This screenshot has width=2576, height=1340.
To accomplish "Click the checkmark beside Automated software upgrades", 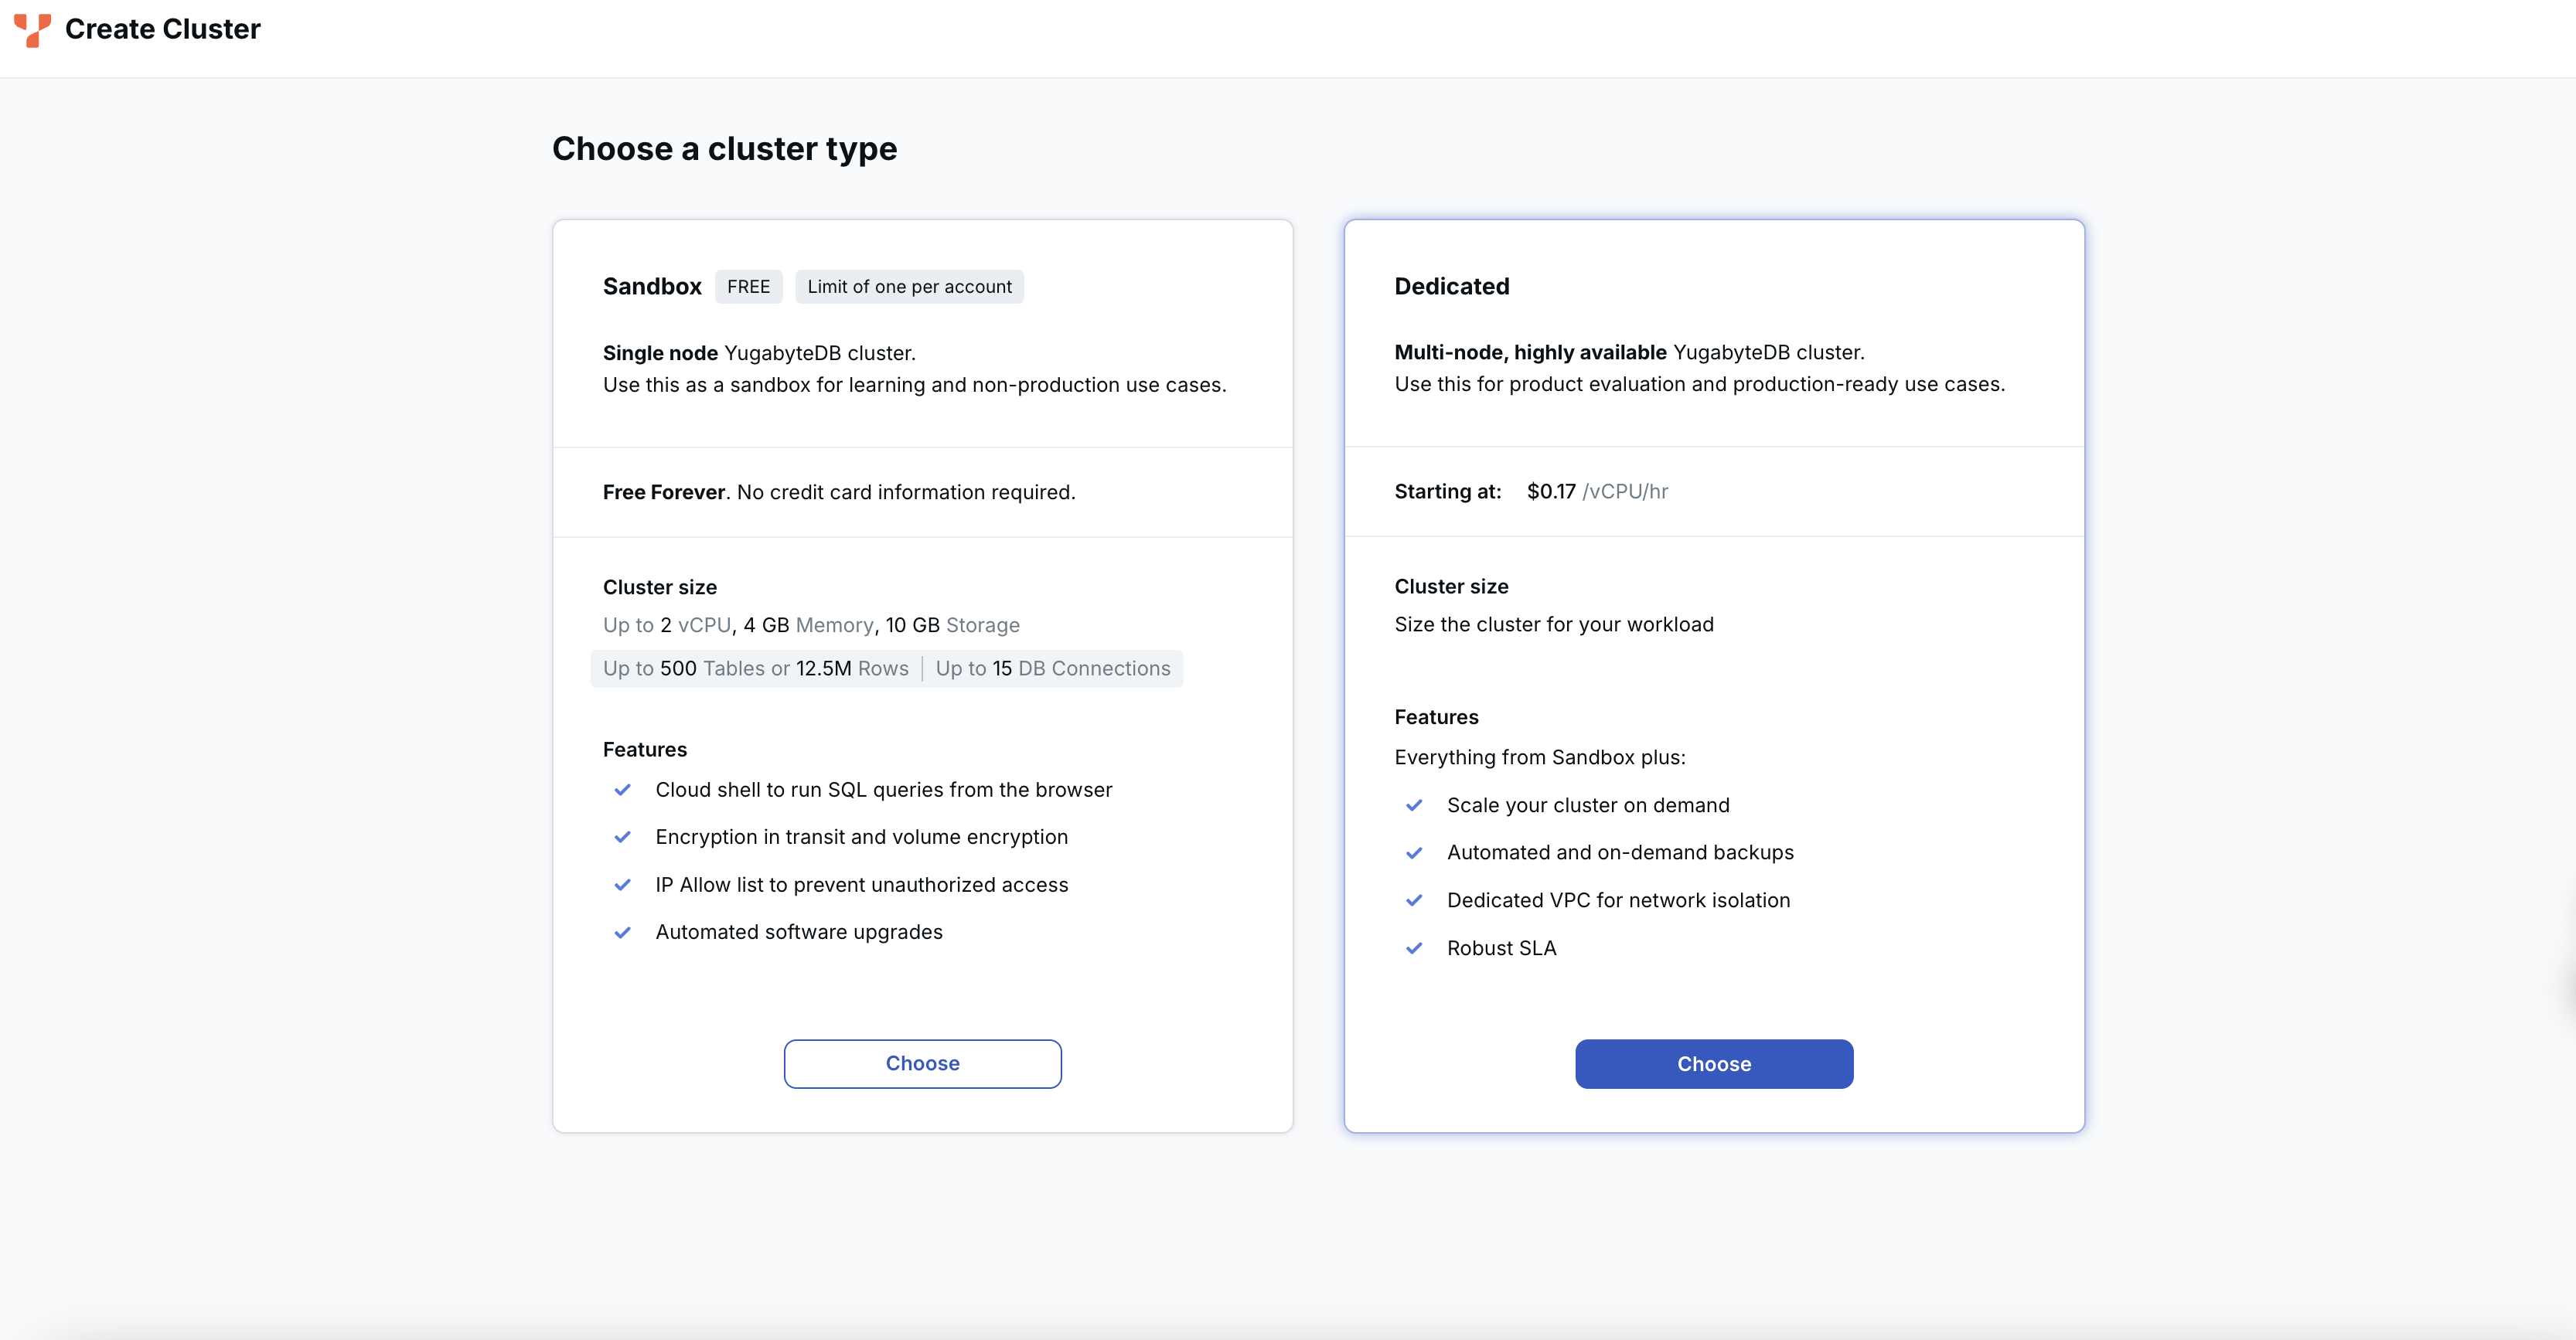I will point(622,932).
